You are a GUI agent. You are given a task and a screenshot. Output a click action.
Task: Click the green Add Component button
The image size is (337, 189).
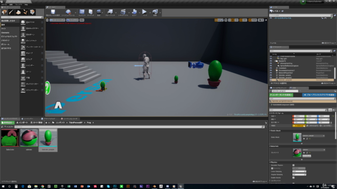point(281,94)
